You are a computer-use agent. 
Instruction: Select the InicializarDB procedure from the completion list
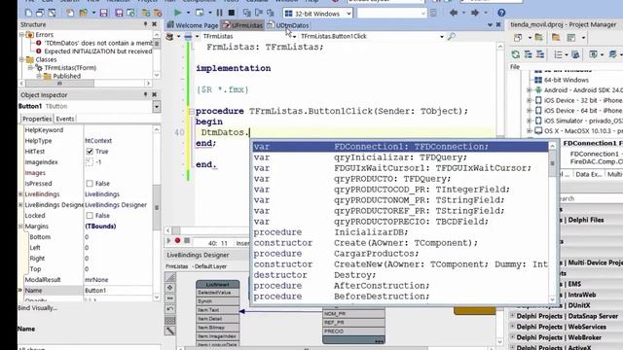[400, 232]
